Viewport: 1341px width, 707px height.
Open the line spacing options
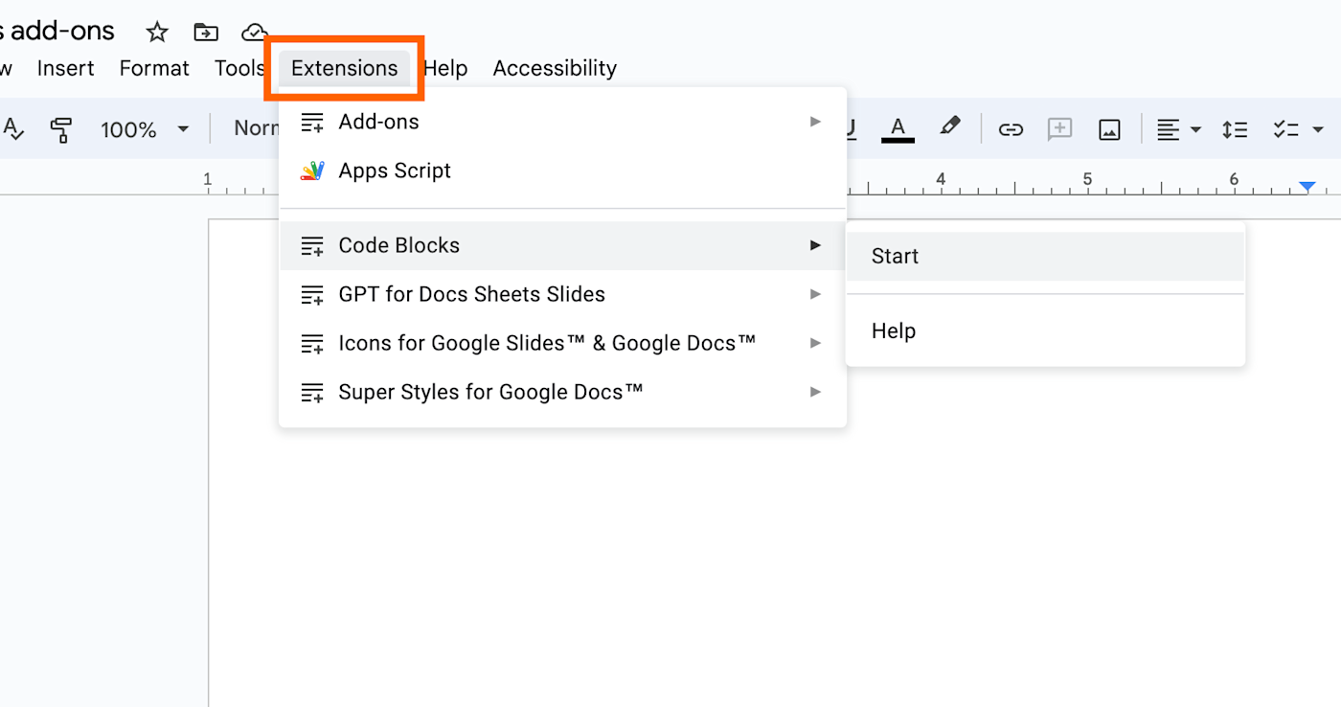(1235, 129)
